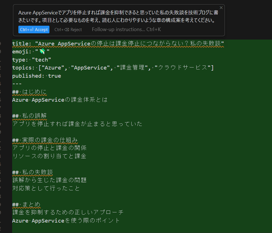Screen dimensions: 272x233
Task: Click the ## はじめに heading
Action: (x=29, y=92)
